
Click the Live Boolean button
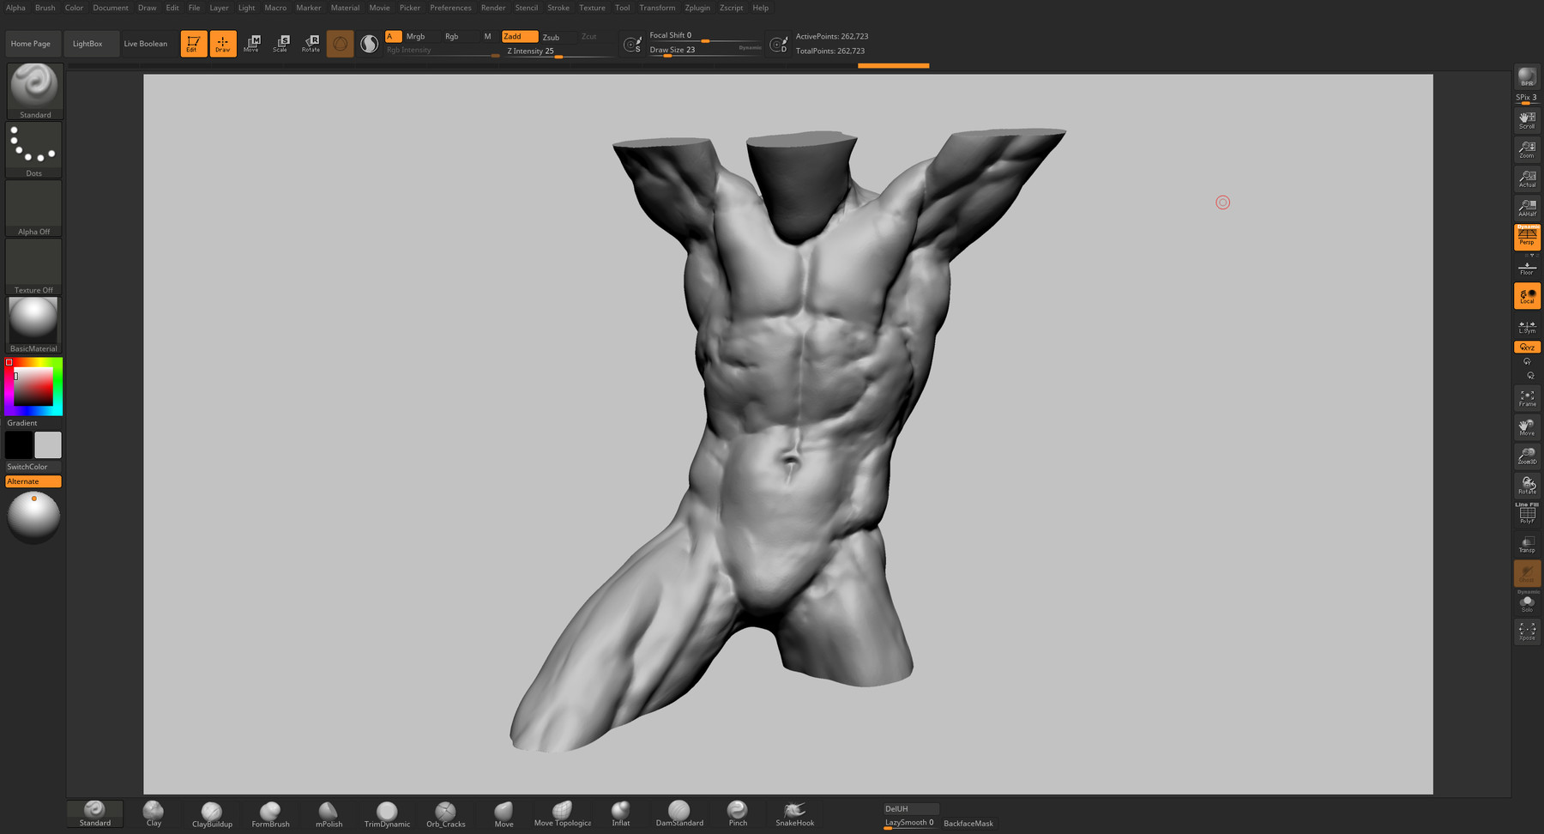(145, 44)
